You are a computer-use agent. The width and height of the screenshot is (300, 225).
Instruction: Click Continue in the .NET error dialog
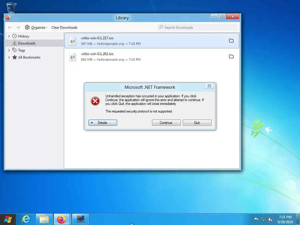point(166,123)
